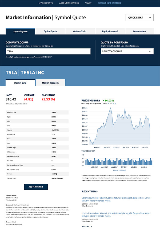Viewport: 160px width, 231px height.
Task: Open the My Accounts menu
Action: 46,3
